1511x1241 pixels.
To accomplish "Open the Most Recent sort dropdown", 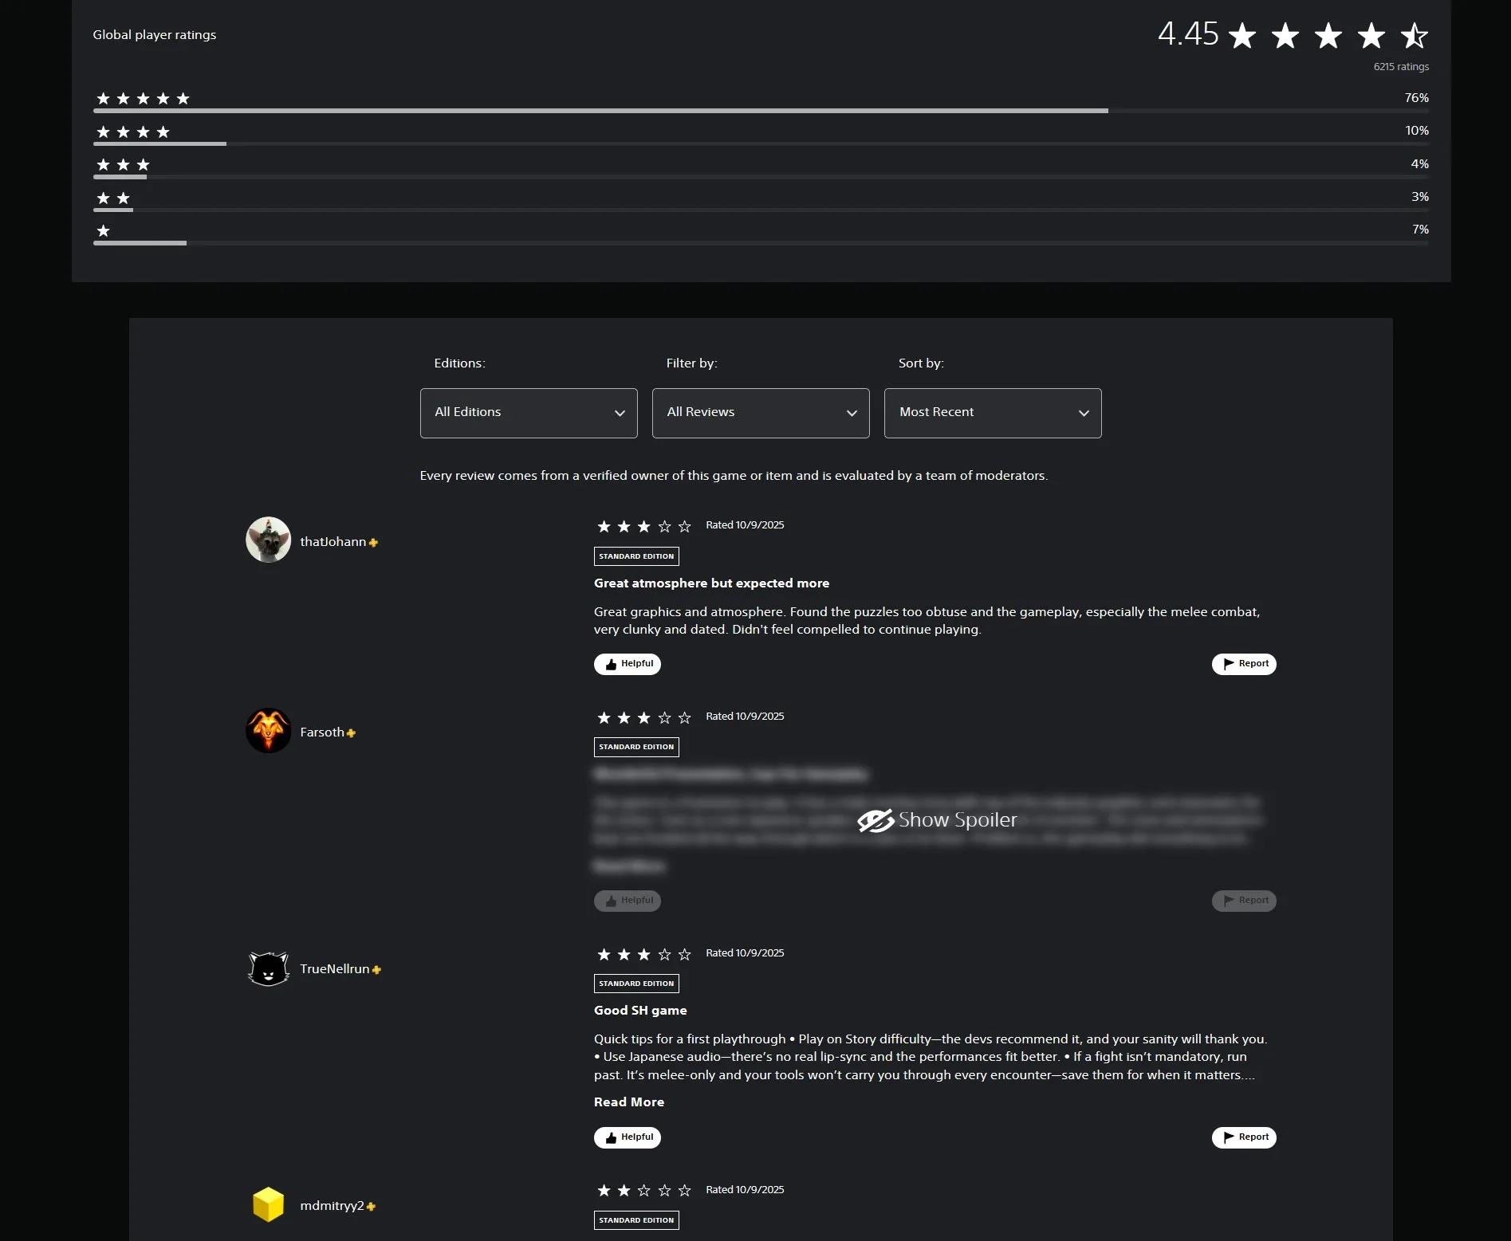I will (993, 413).
